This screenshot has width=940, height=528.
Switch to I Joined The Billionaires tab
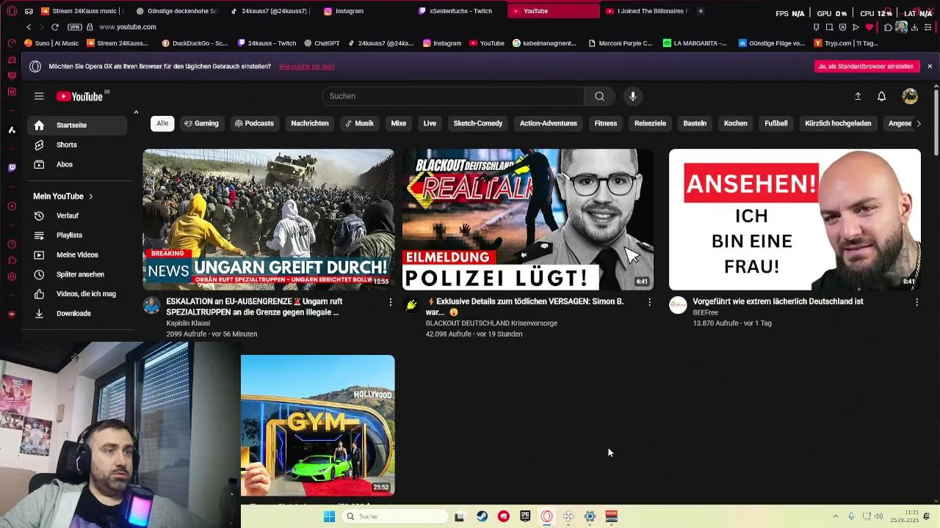click(647, 12)
